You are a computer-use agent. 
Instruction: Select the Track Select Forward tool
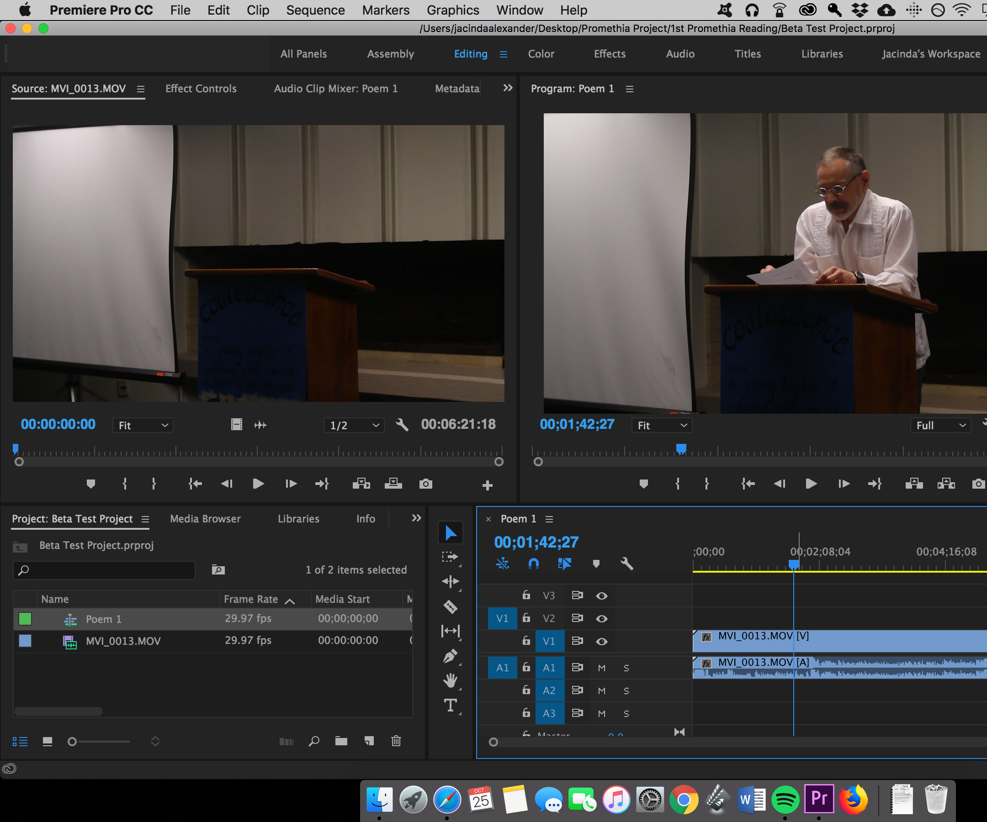[450, 557]
